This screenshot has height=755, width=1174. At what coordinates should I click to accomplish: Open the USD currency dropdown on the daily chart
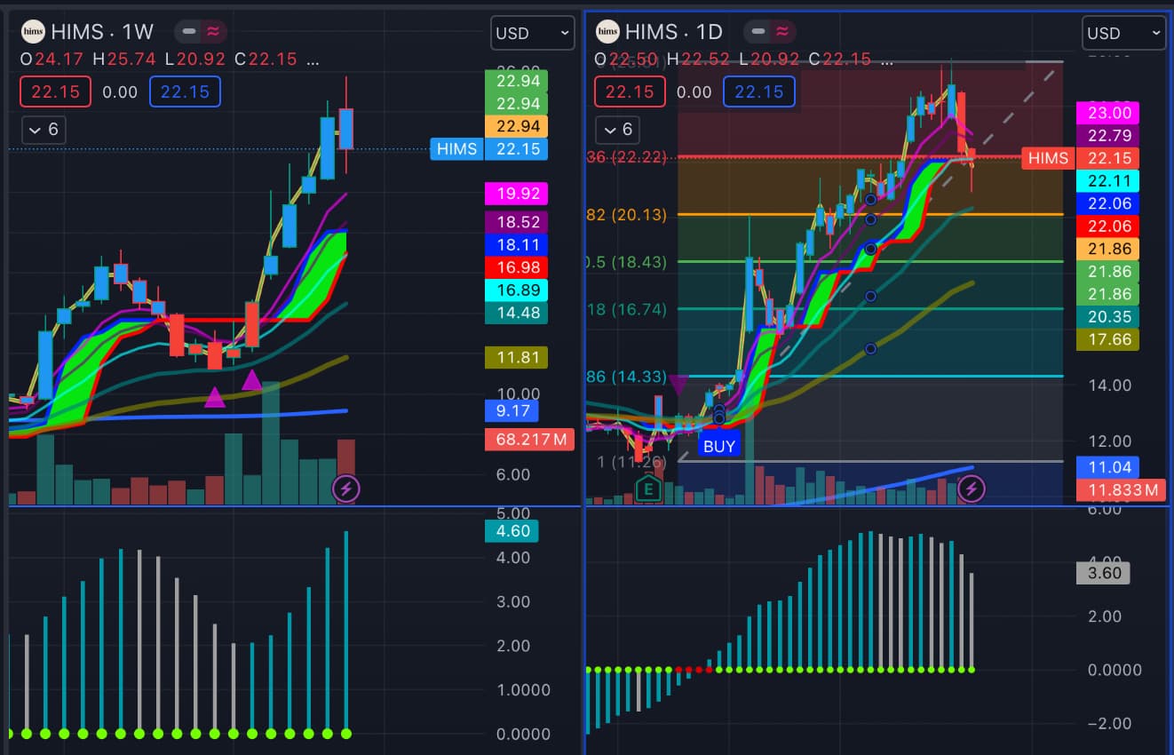click(1123, 33)
